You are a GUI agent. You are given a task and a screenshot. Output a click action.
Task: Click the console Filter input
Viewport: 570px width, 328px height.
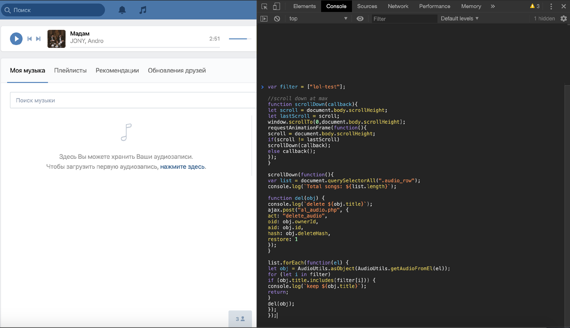pyautogui.click(x=404, y=18)
